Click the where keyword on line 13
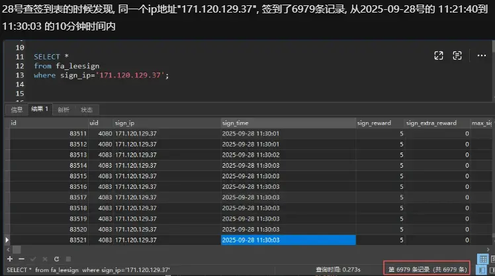 [x=44, y=75]
